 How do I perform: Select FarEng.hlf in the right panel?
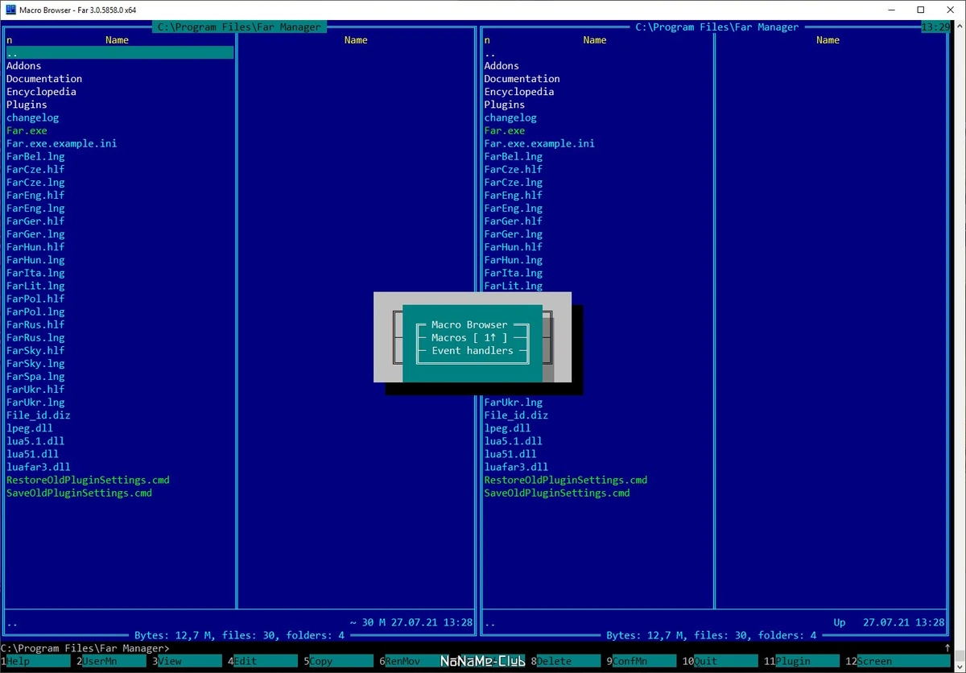tap(514, 196)
